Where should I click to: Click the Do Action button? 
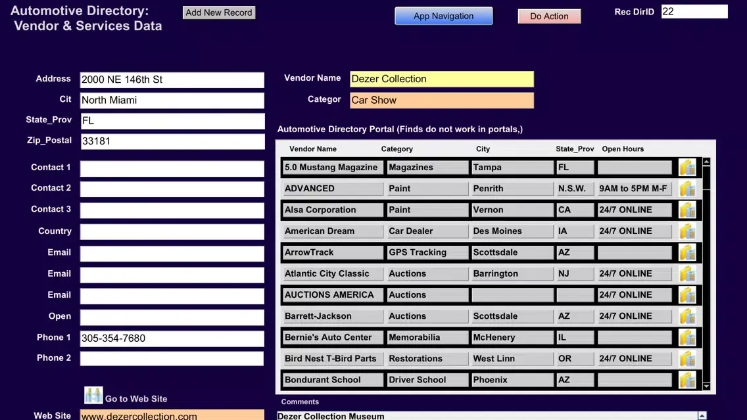[x=549, y=16]
